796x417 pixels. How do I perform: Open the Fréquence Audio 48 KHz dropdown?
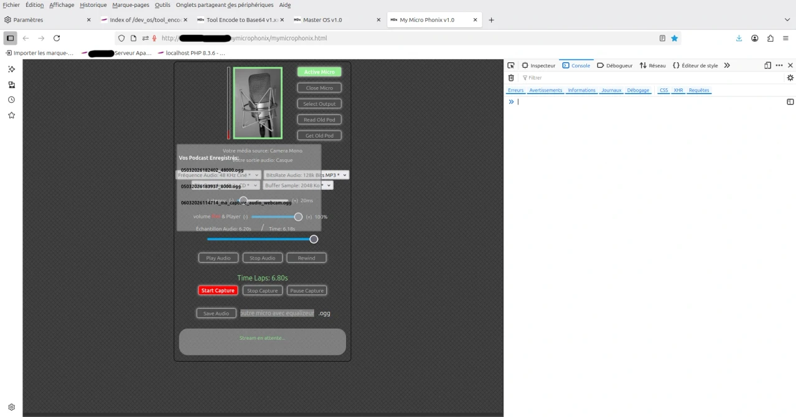coord(218,176)
